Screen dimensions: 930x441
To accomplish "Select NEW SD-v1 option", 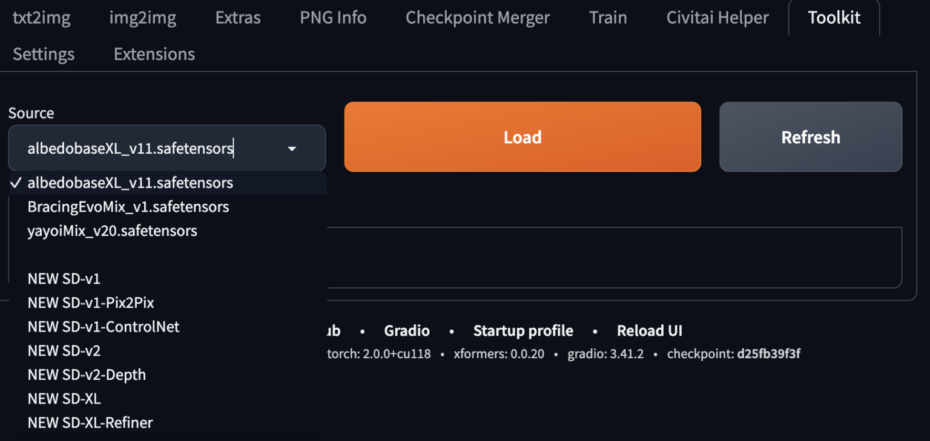I will (64, 279).
